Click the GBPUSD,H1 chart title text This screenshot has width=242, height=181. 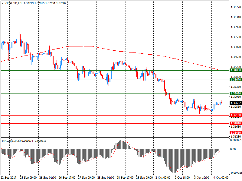point(14,3)
